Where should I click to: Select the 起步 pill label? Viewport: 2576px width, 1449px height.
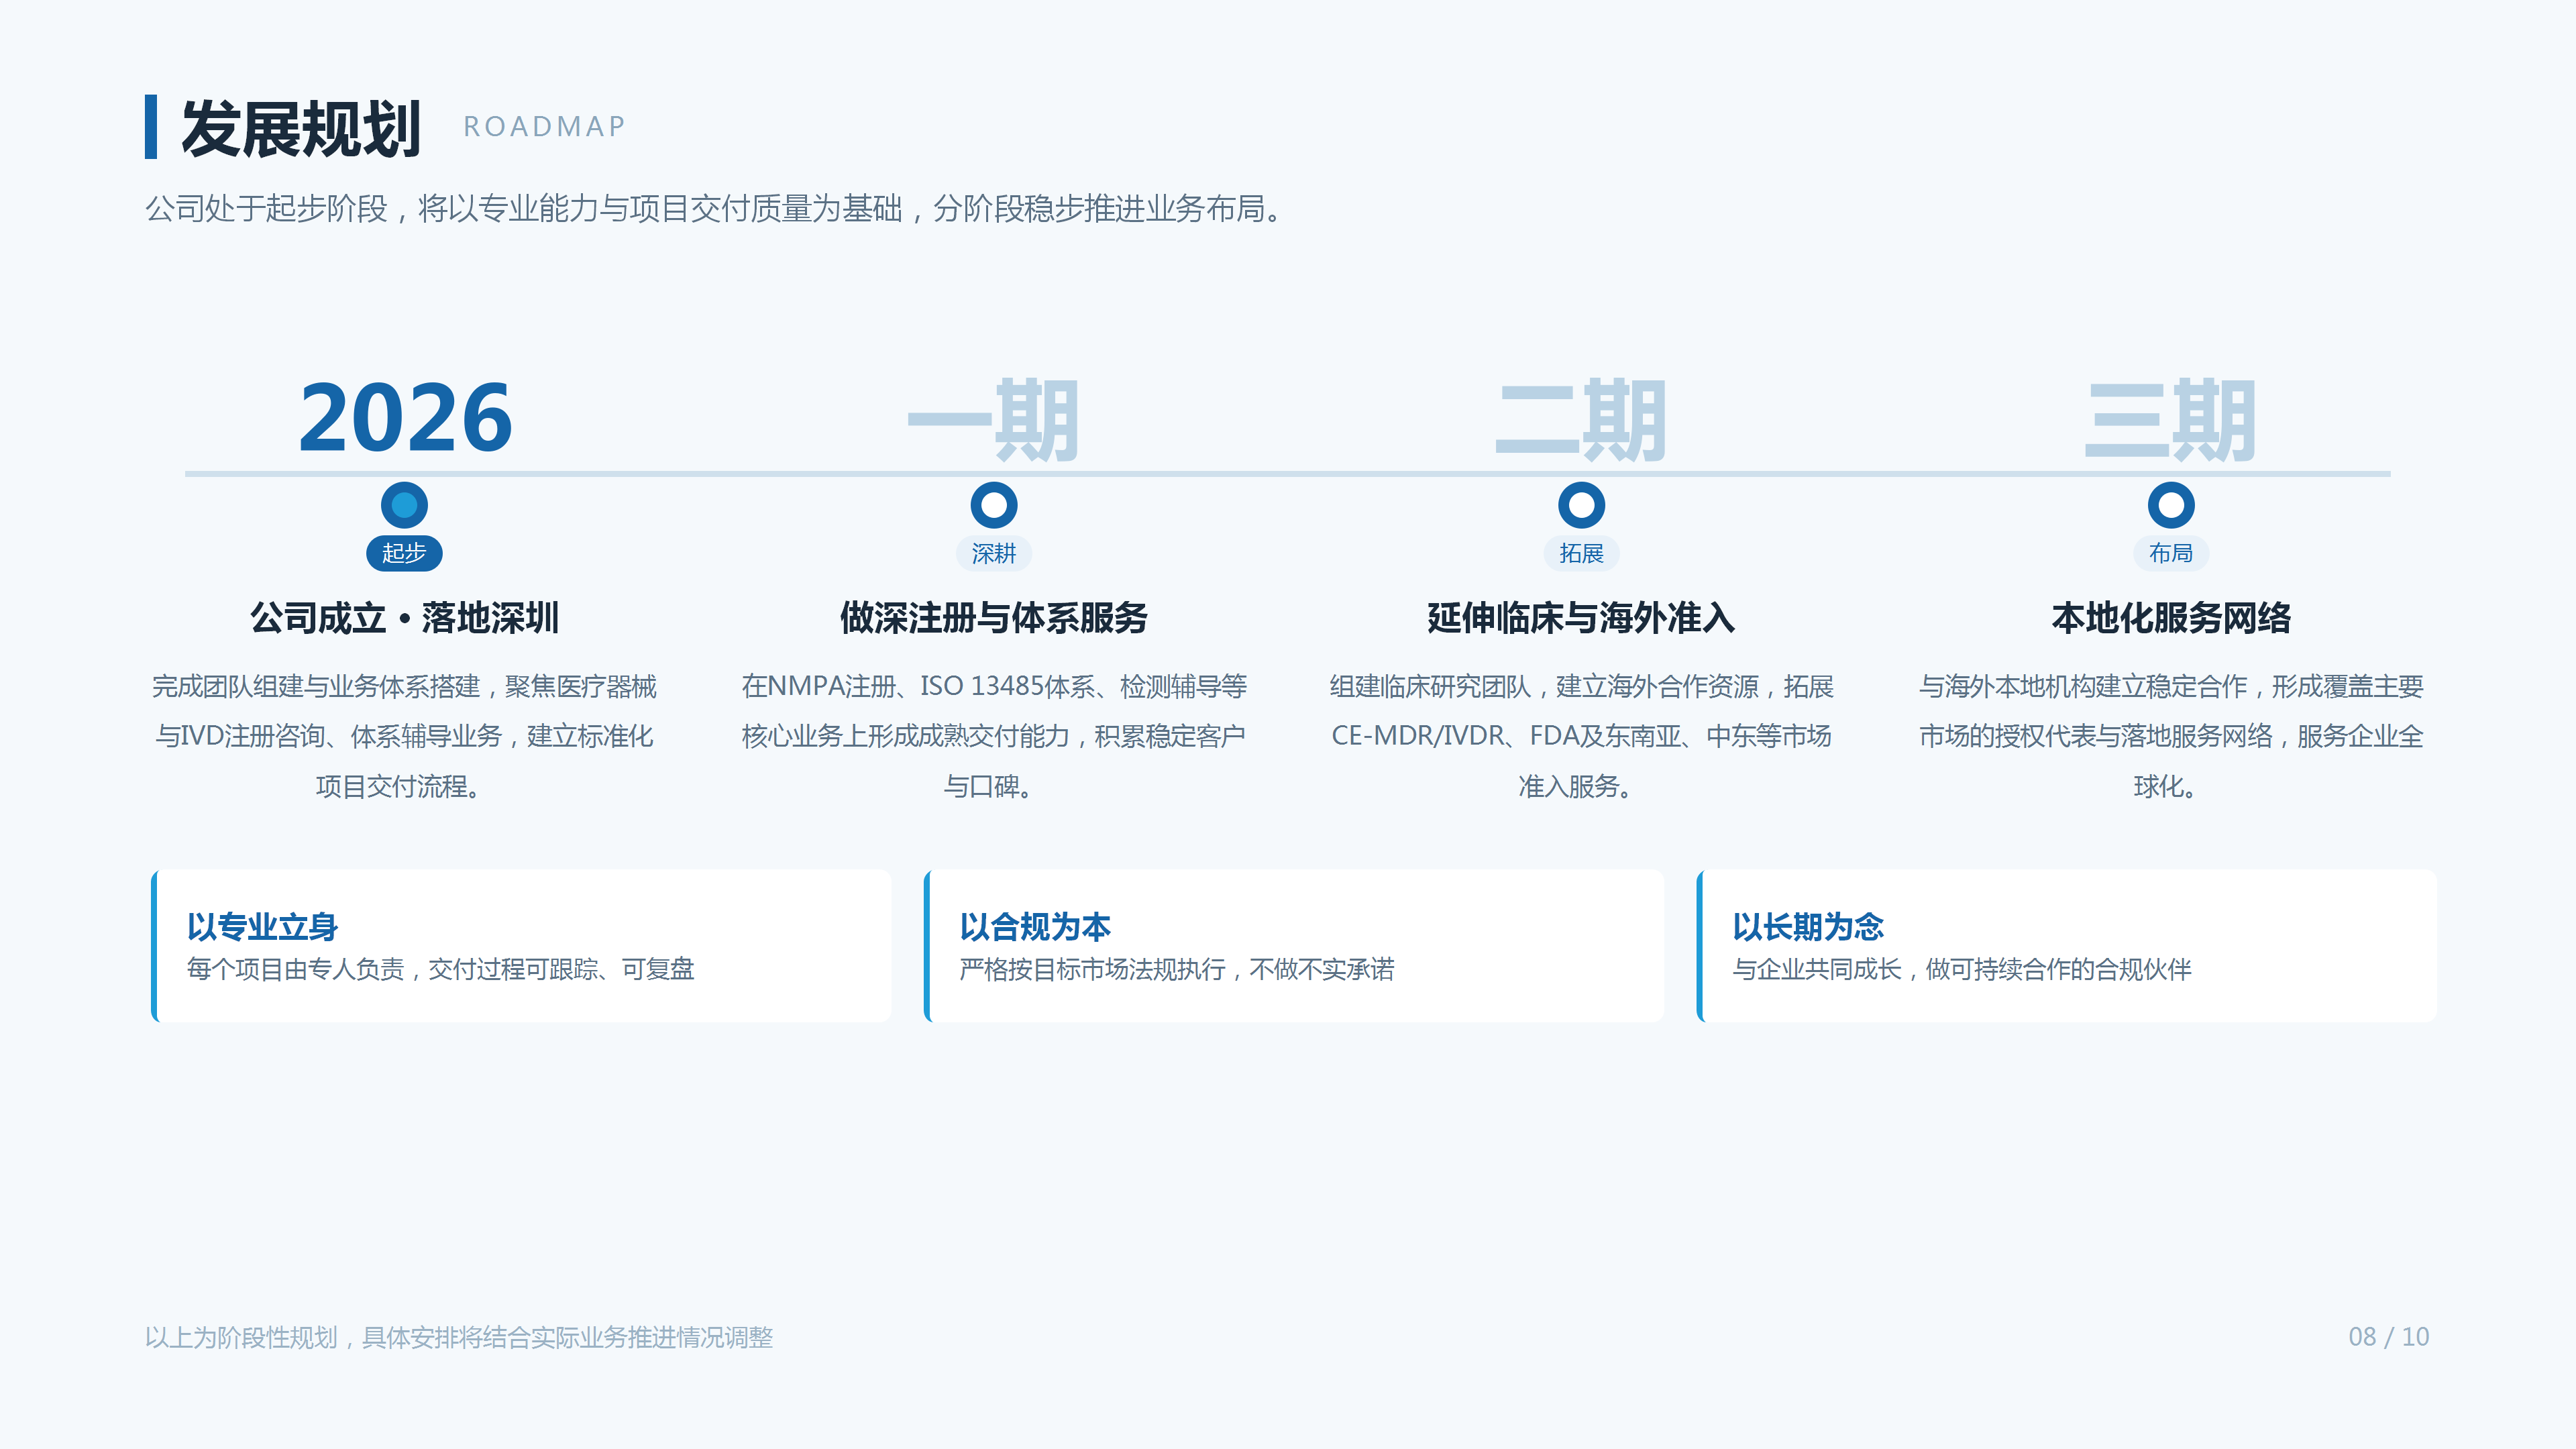coord(404,553)
